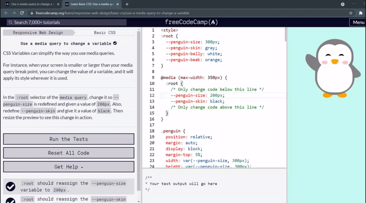Click the lock icon in address bar
This screenshot has height=203, width=366.
point(32,13)
